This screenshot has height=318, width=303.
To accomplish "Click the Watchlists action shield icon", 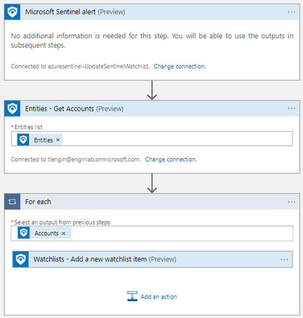I will coord(21,259).
